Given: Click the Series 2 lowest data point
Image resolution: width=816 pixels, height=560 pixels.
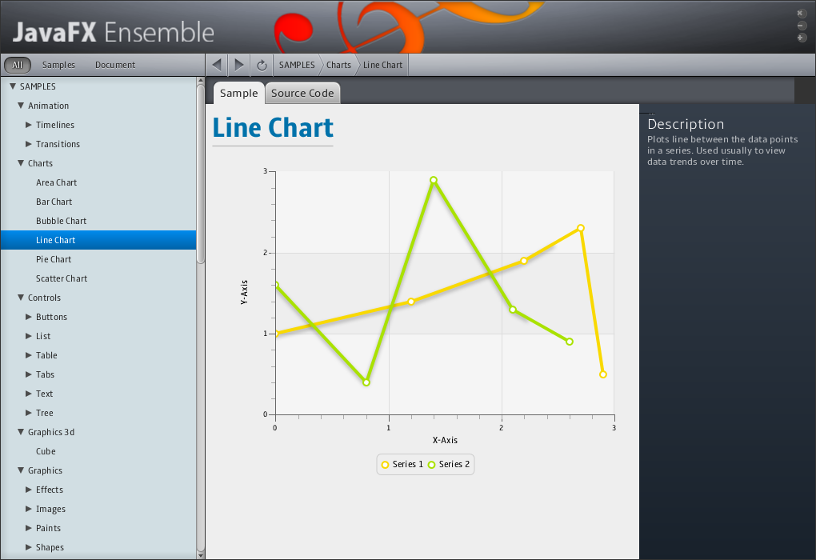Looking at the screenshot, I should point(366,382).
